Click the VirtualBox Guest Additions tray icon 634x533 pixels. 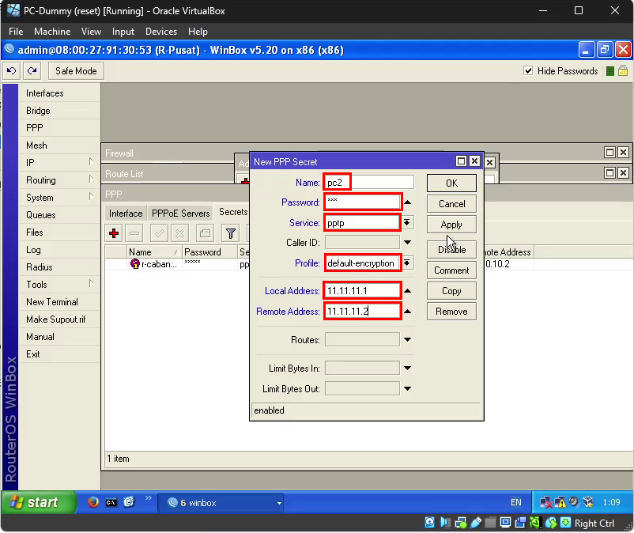[x=588, y=502]
